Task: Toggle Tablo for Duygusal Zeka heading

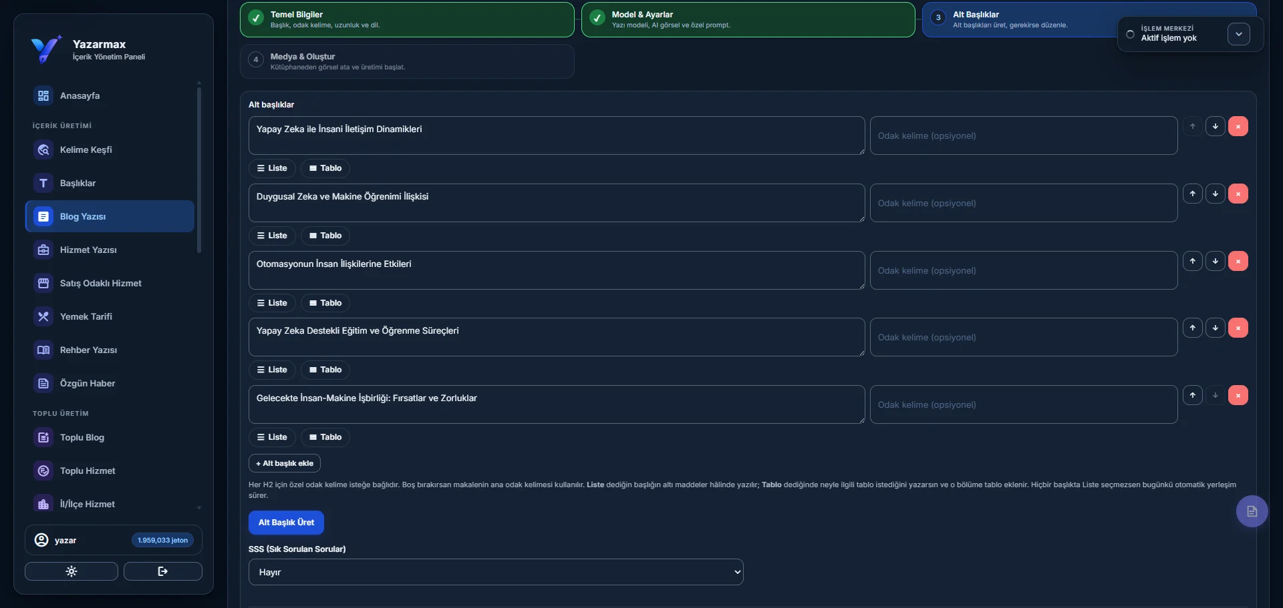Action: [325, 236]
